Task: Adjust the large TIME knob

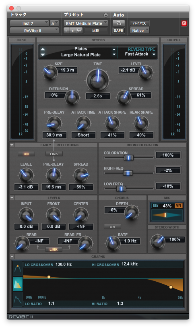Action: click(98, 80)
